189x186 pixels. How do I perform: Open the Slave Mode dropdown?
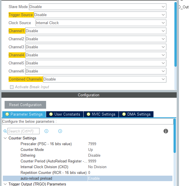[x=98, y=7]
